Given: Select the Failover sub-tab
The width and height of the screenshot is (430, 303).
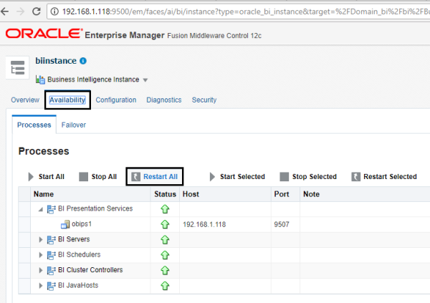Looking at the screenshot, I should pos(74,125).
